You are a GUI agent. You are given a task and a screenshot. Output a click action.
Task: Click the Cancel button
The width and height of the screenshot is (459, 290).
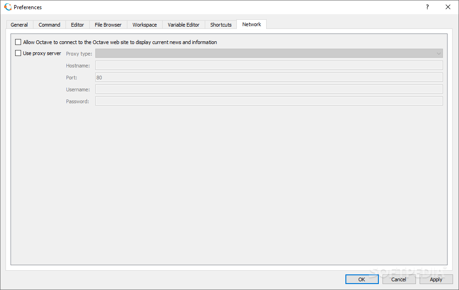(399, 279)
